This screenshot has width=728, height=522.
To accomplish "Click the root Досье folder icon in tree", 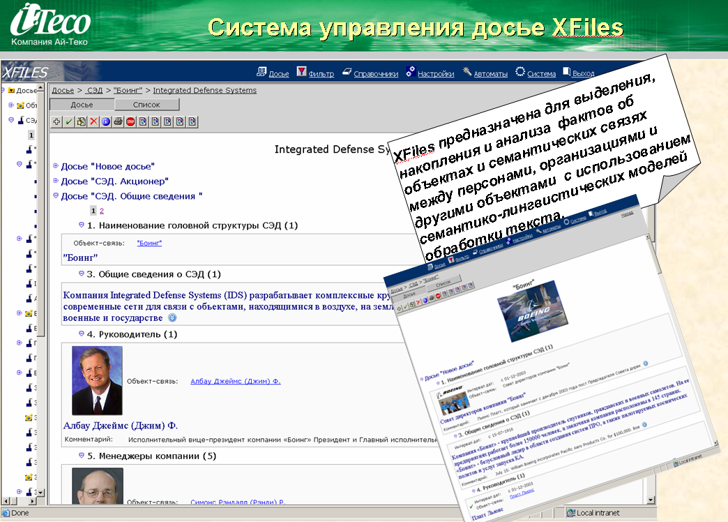I will click(11, 90).
